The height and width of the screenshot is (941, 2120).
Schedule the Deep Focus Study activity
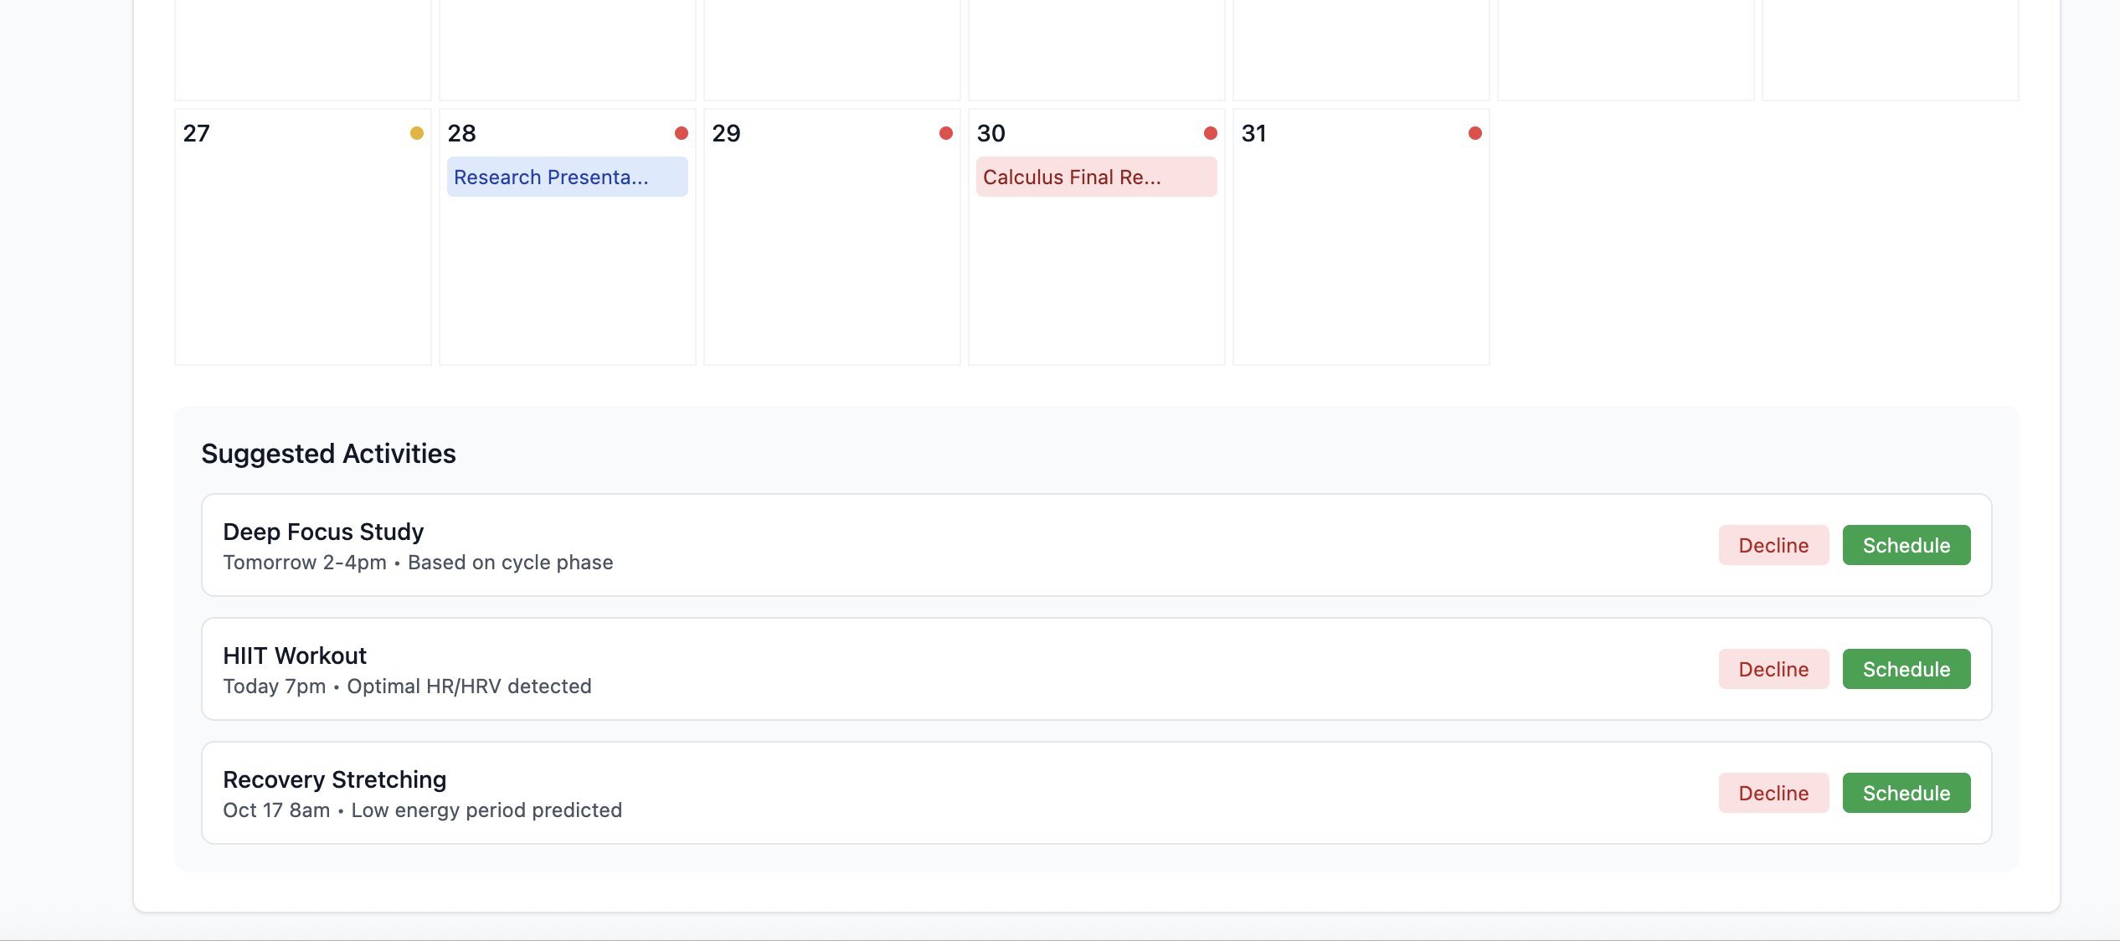click(1906, 546)
